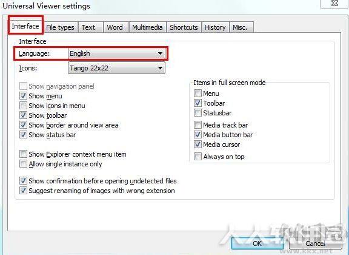Check the Media track bar option
The width and height of the screenshot is (349, 255).
(x=198, y=125)
